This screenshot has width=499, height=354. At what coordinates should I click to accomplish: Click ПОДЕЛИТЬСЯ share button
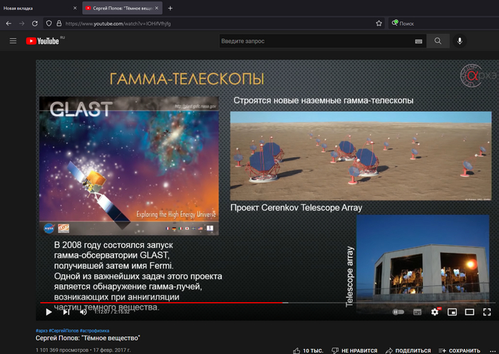(x=408, y=350)
